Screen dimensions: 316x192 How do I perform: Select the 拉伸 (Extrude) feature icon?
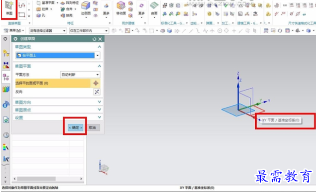pos(38,9)
